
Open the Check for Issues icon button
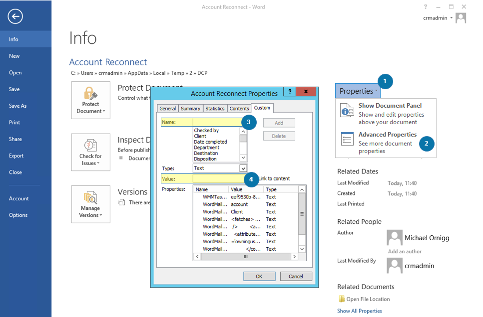point(90,152)
